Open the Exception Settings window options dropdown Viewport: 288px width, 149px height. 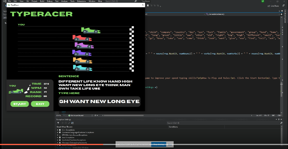click(277, 119)
